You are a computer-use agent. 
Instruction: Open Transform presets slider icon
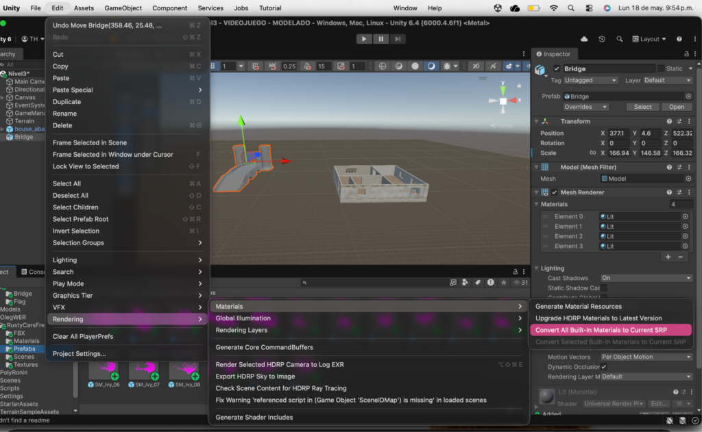(679, 121)
